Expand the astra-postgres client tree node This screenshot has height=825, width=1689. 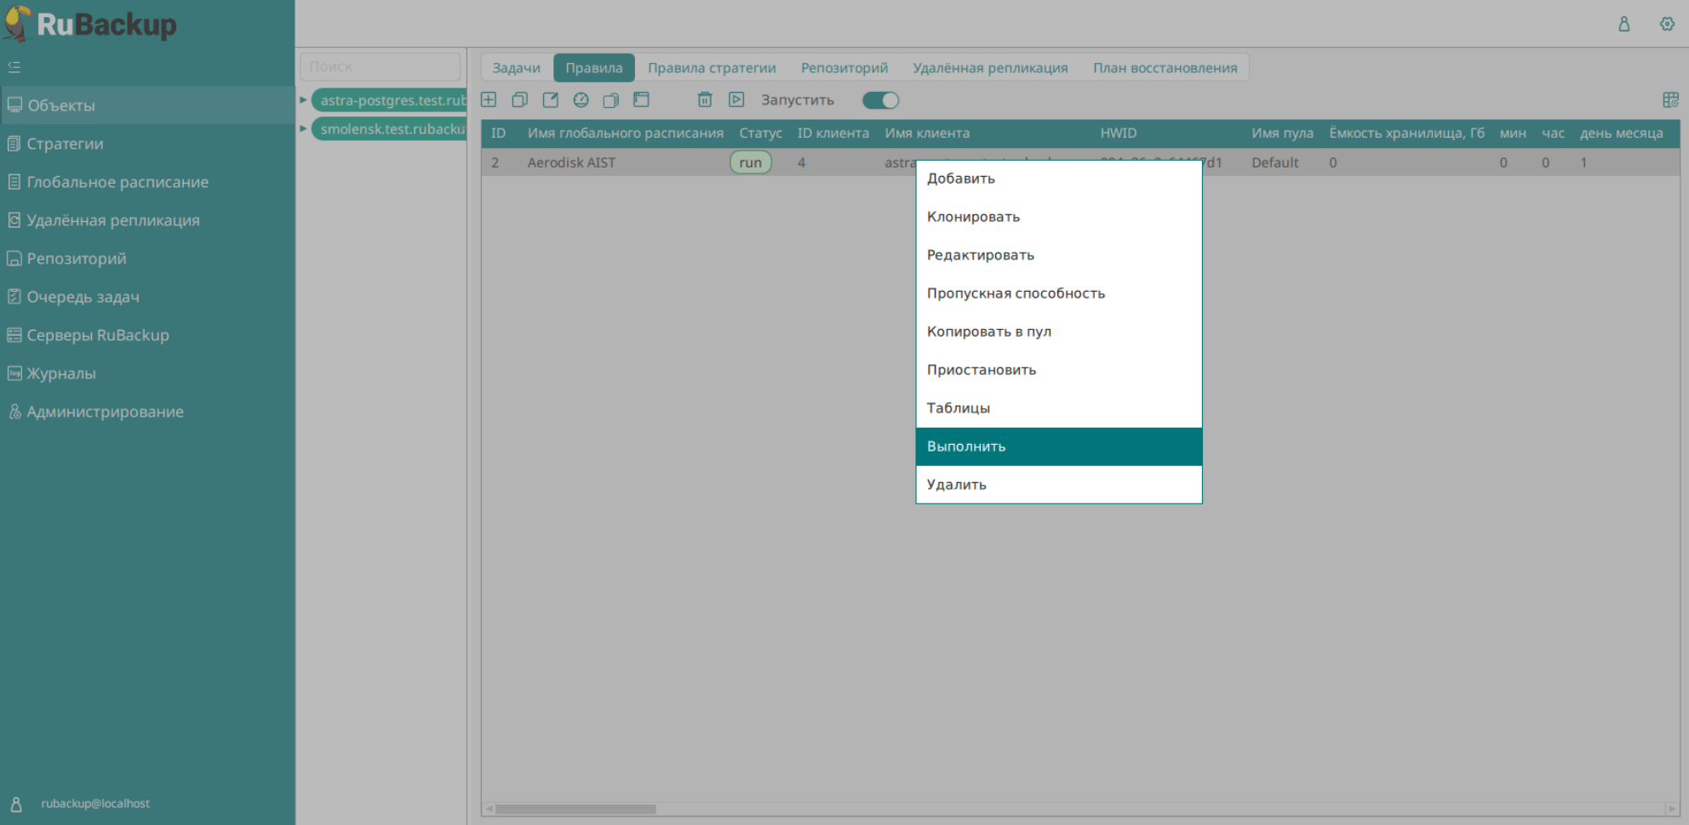[x=303, y=100]
